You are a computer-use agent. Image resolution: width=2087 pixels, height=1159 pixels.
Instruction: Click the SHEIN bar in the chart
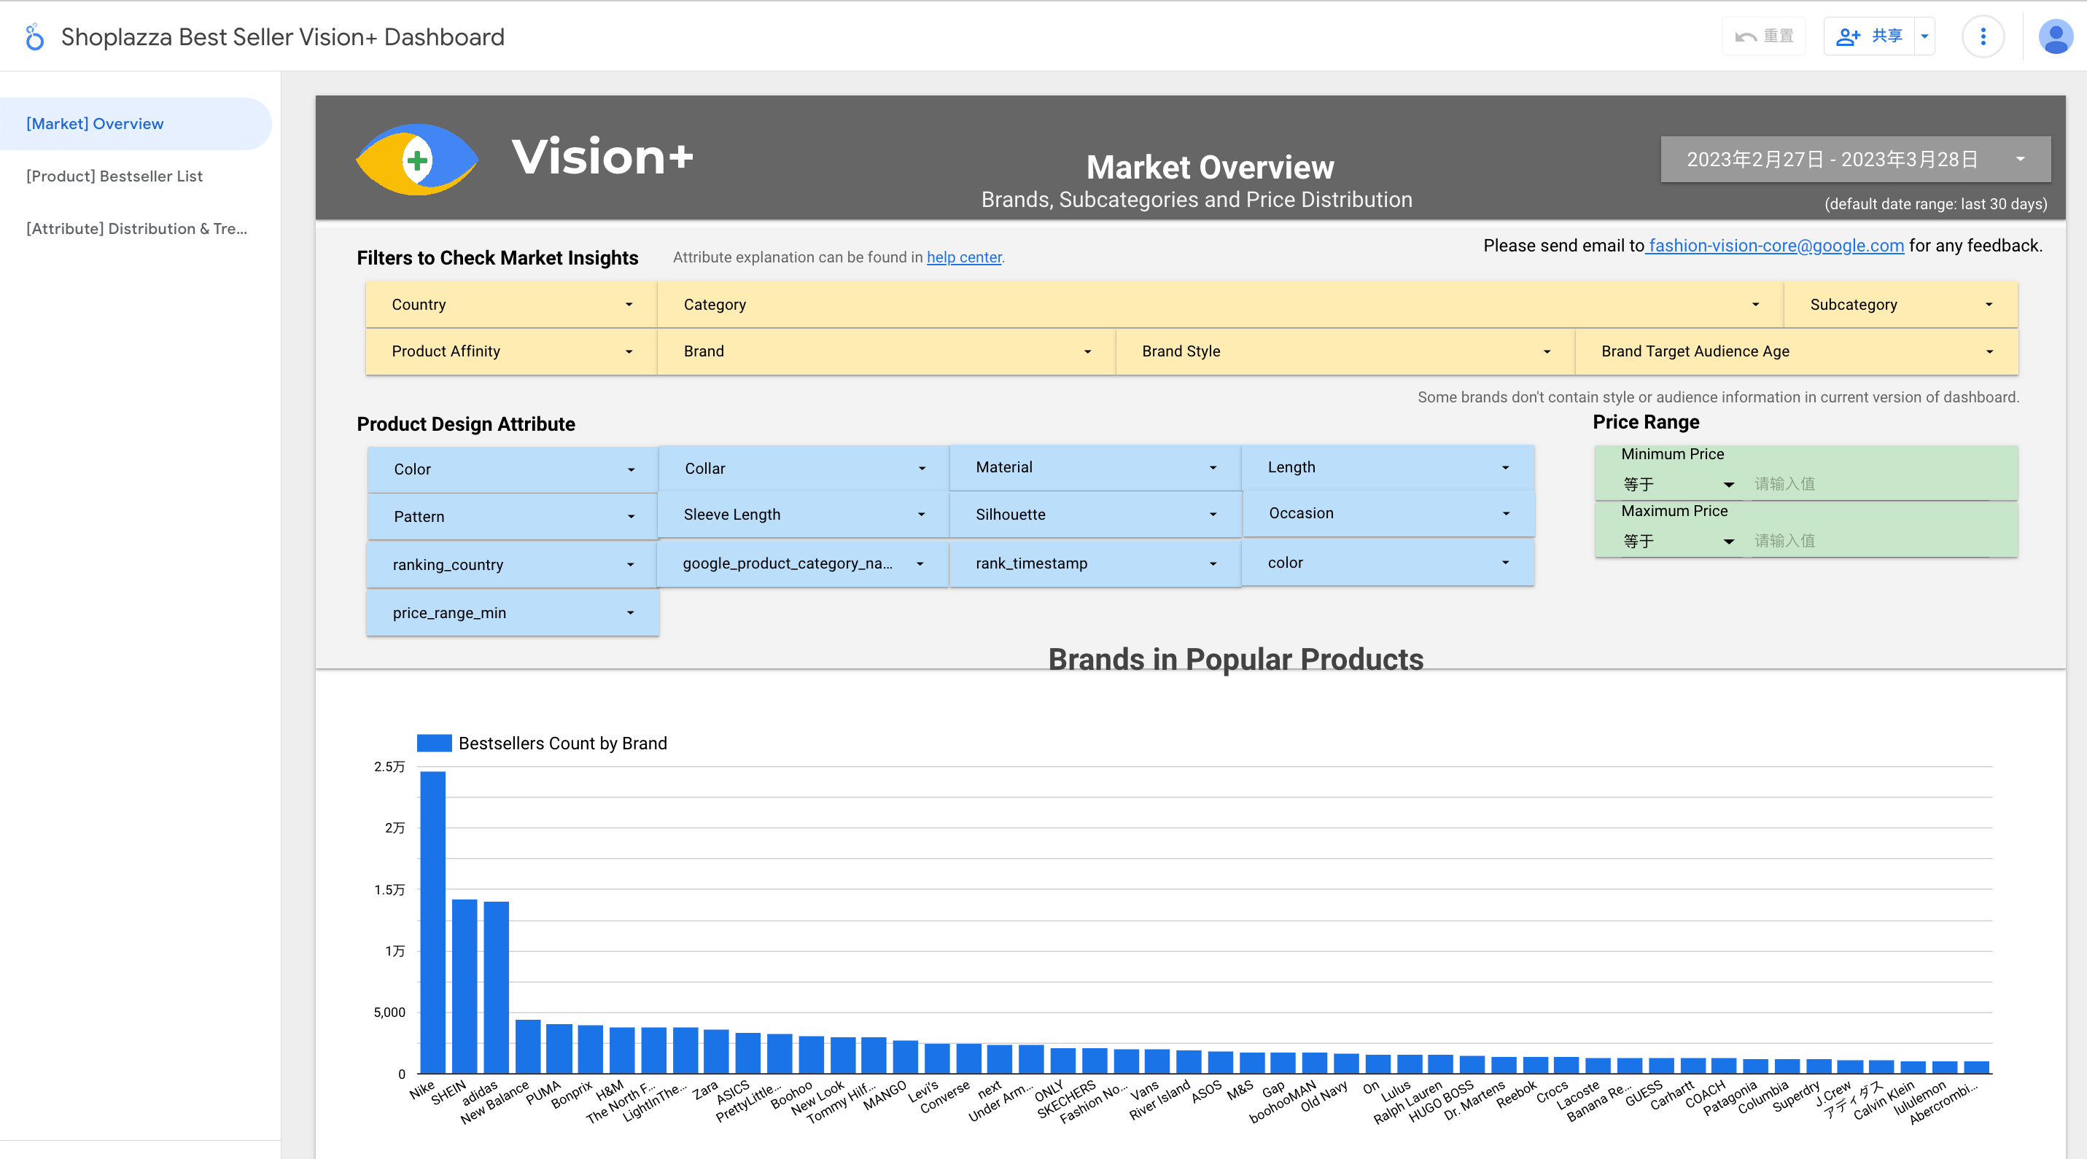[x=465, y=987]
